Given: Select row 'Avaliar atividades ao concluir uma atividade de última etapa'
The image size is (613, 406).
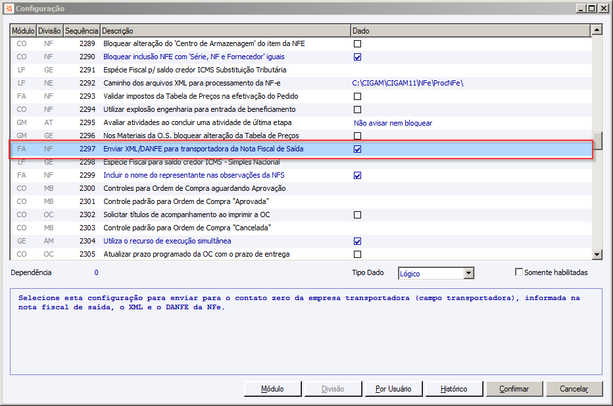Looking at the screenshot, I should (301, 122).
